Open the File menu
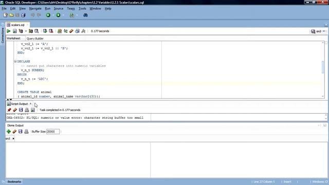The height and width of the screenshot is (185, 329). click(x=4, y=9)
